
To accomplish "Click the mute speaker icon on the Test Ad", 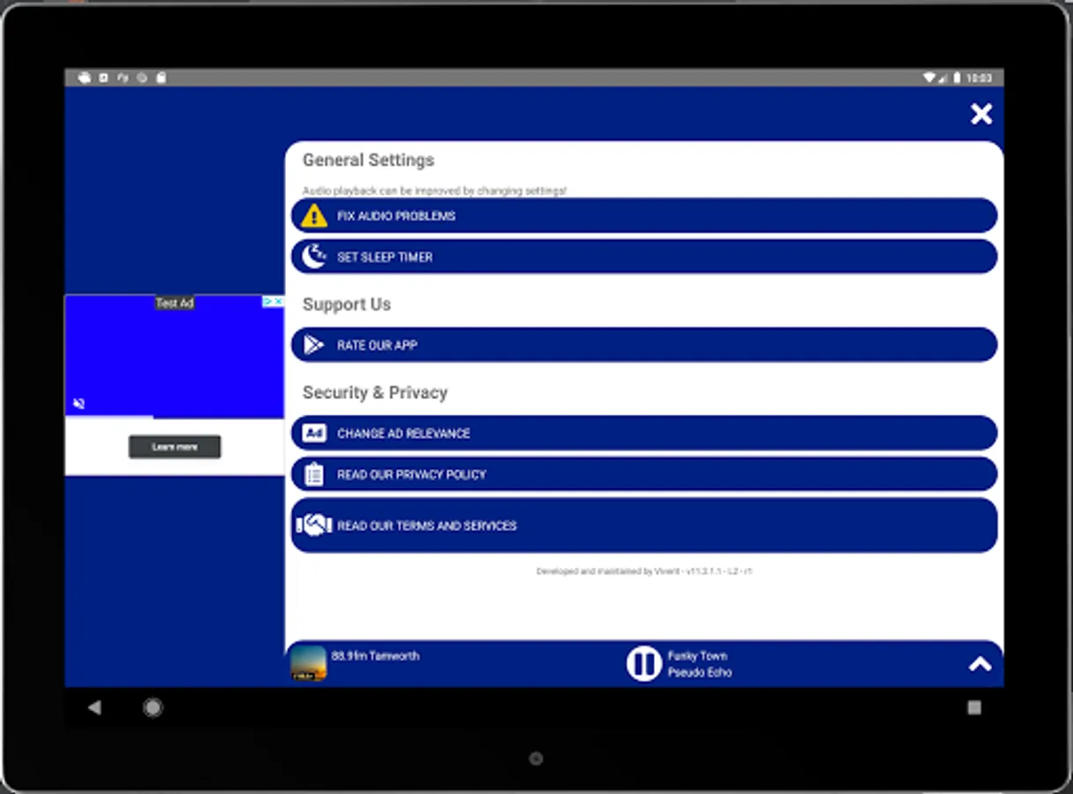I will coord(79,402).
